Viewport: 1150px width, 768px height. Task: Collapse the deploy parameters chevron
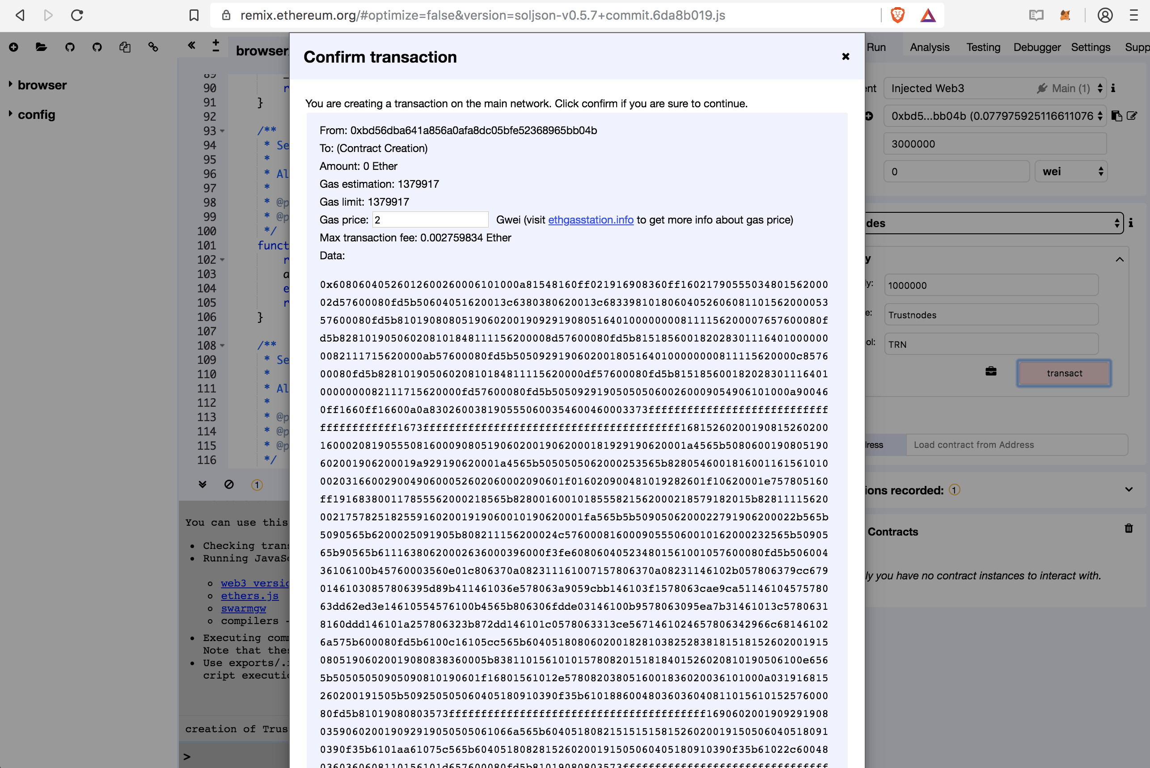coord(1120,259)
